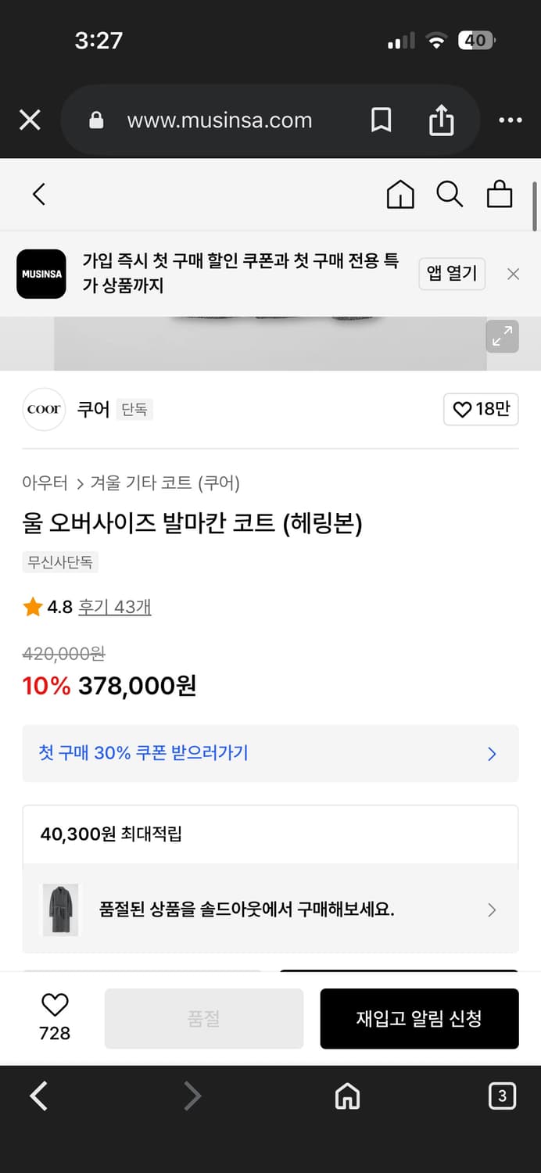
Task: Expand the 솔드아웃 purchase suggestion row
Action: pos(492,909)
